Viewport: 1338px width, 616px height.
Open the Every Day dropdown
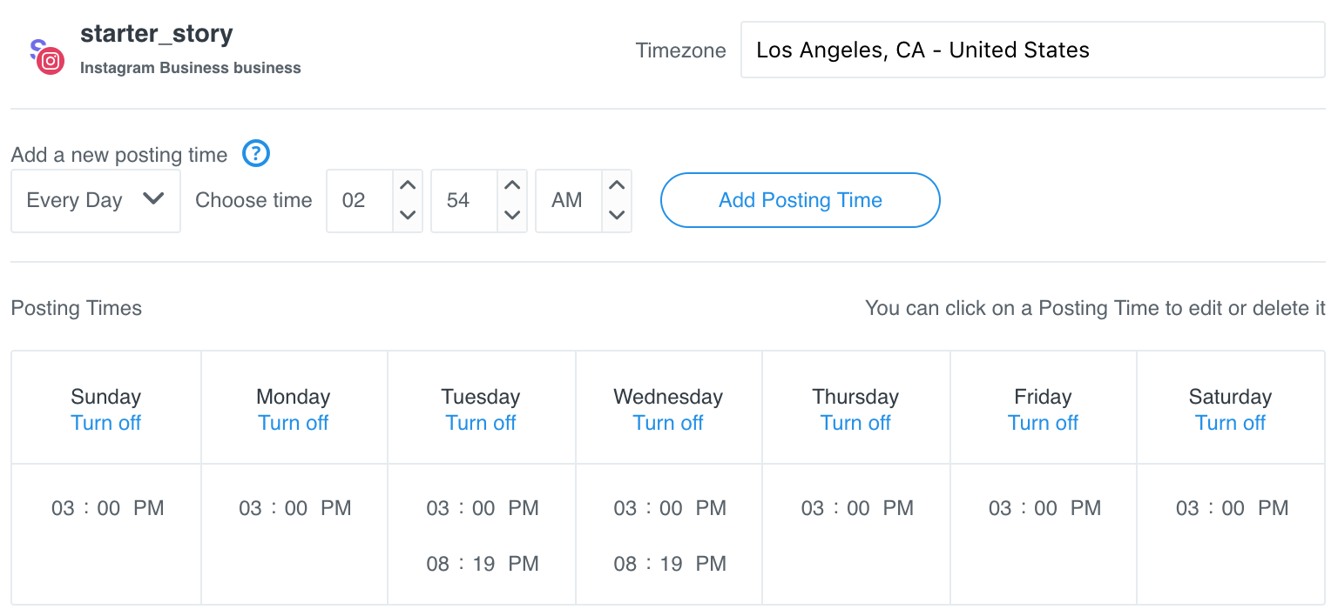pos(96,201)
